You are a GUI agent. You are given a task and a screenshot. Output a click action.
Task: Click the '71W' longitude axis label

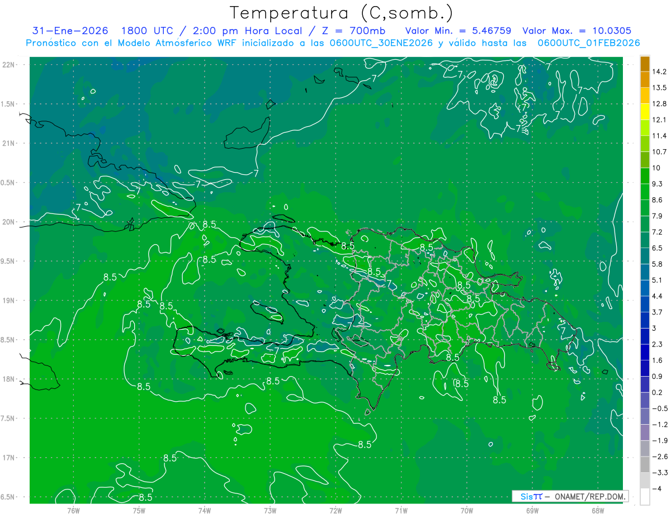point(401,510)
